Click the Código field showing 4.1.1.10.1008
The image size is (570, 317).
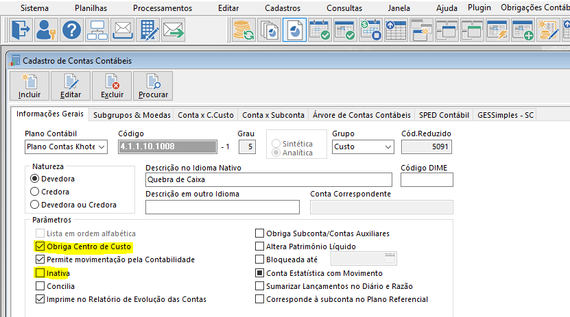pos(167,147)
